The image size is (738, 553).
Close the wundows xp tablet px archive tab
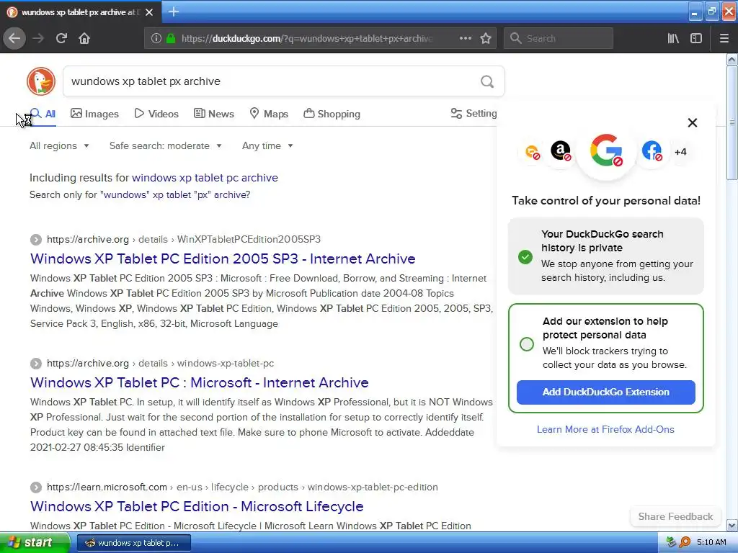click(x=149, y=12)
